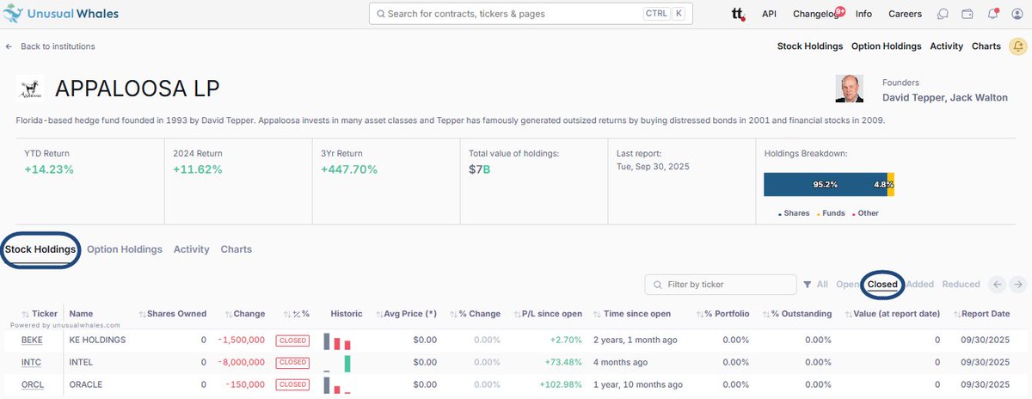This screenshot has width=1032, height=399.
Task: Switch to the Option Holdings tab
Action: coord(125,249)
